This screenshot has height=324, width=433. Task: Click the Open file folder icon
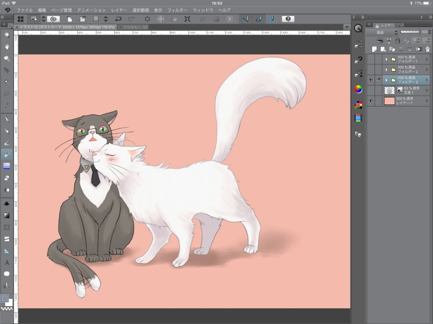(x=82, y=19)
